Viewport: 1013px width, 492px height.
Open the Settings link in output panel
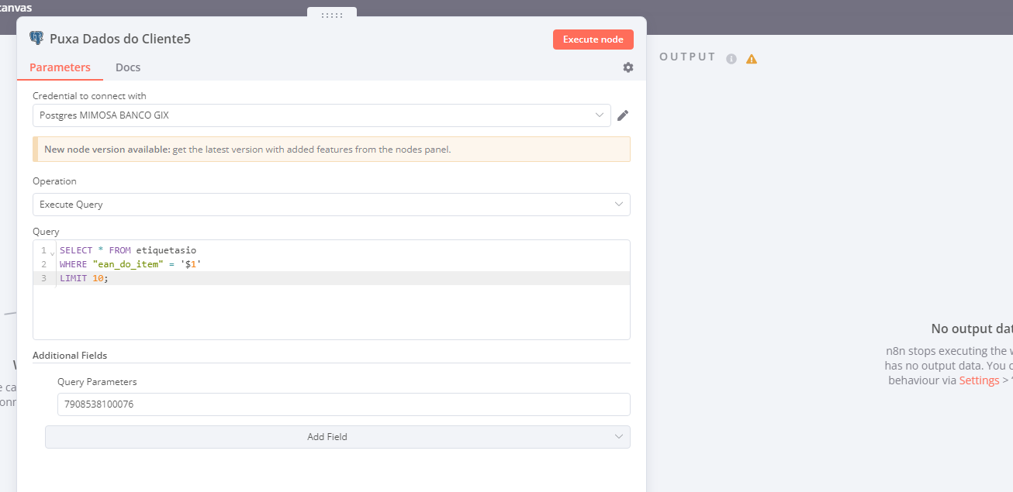(x=979, y=380)
